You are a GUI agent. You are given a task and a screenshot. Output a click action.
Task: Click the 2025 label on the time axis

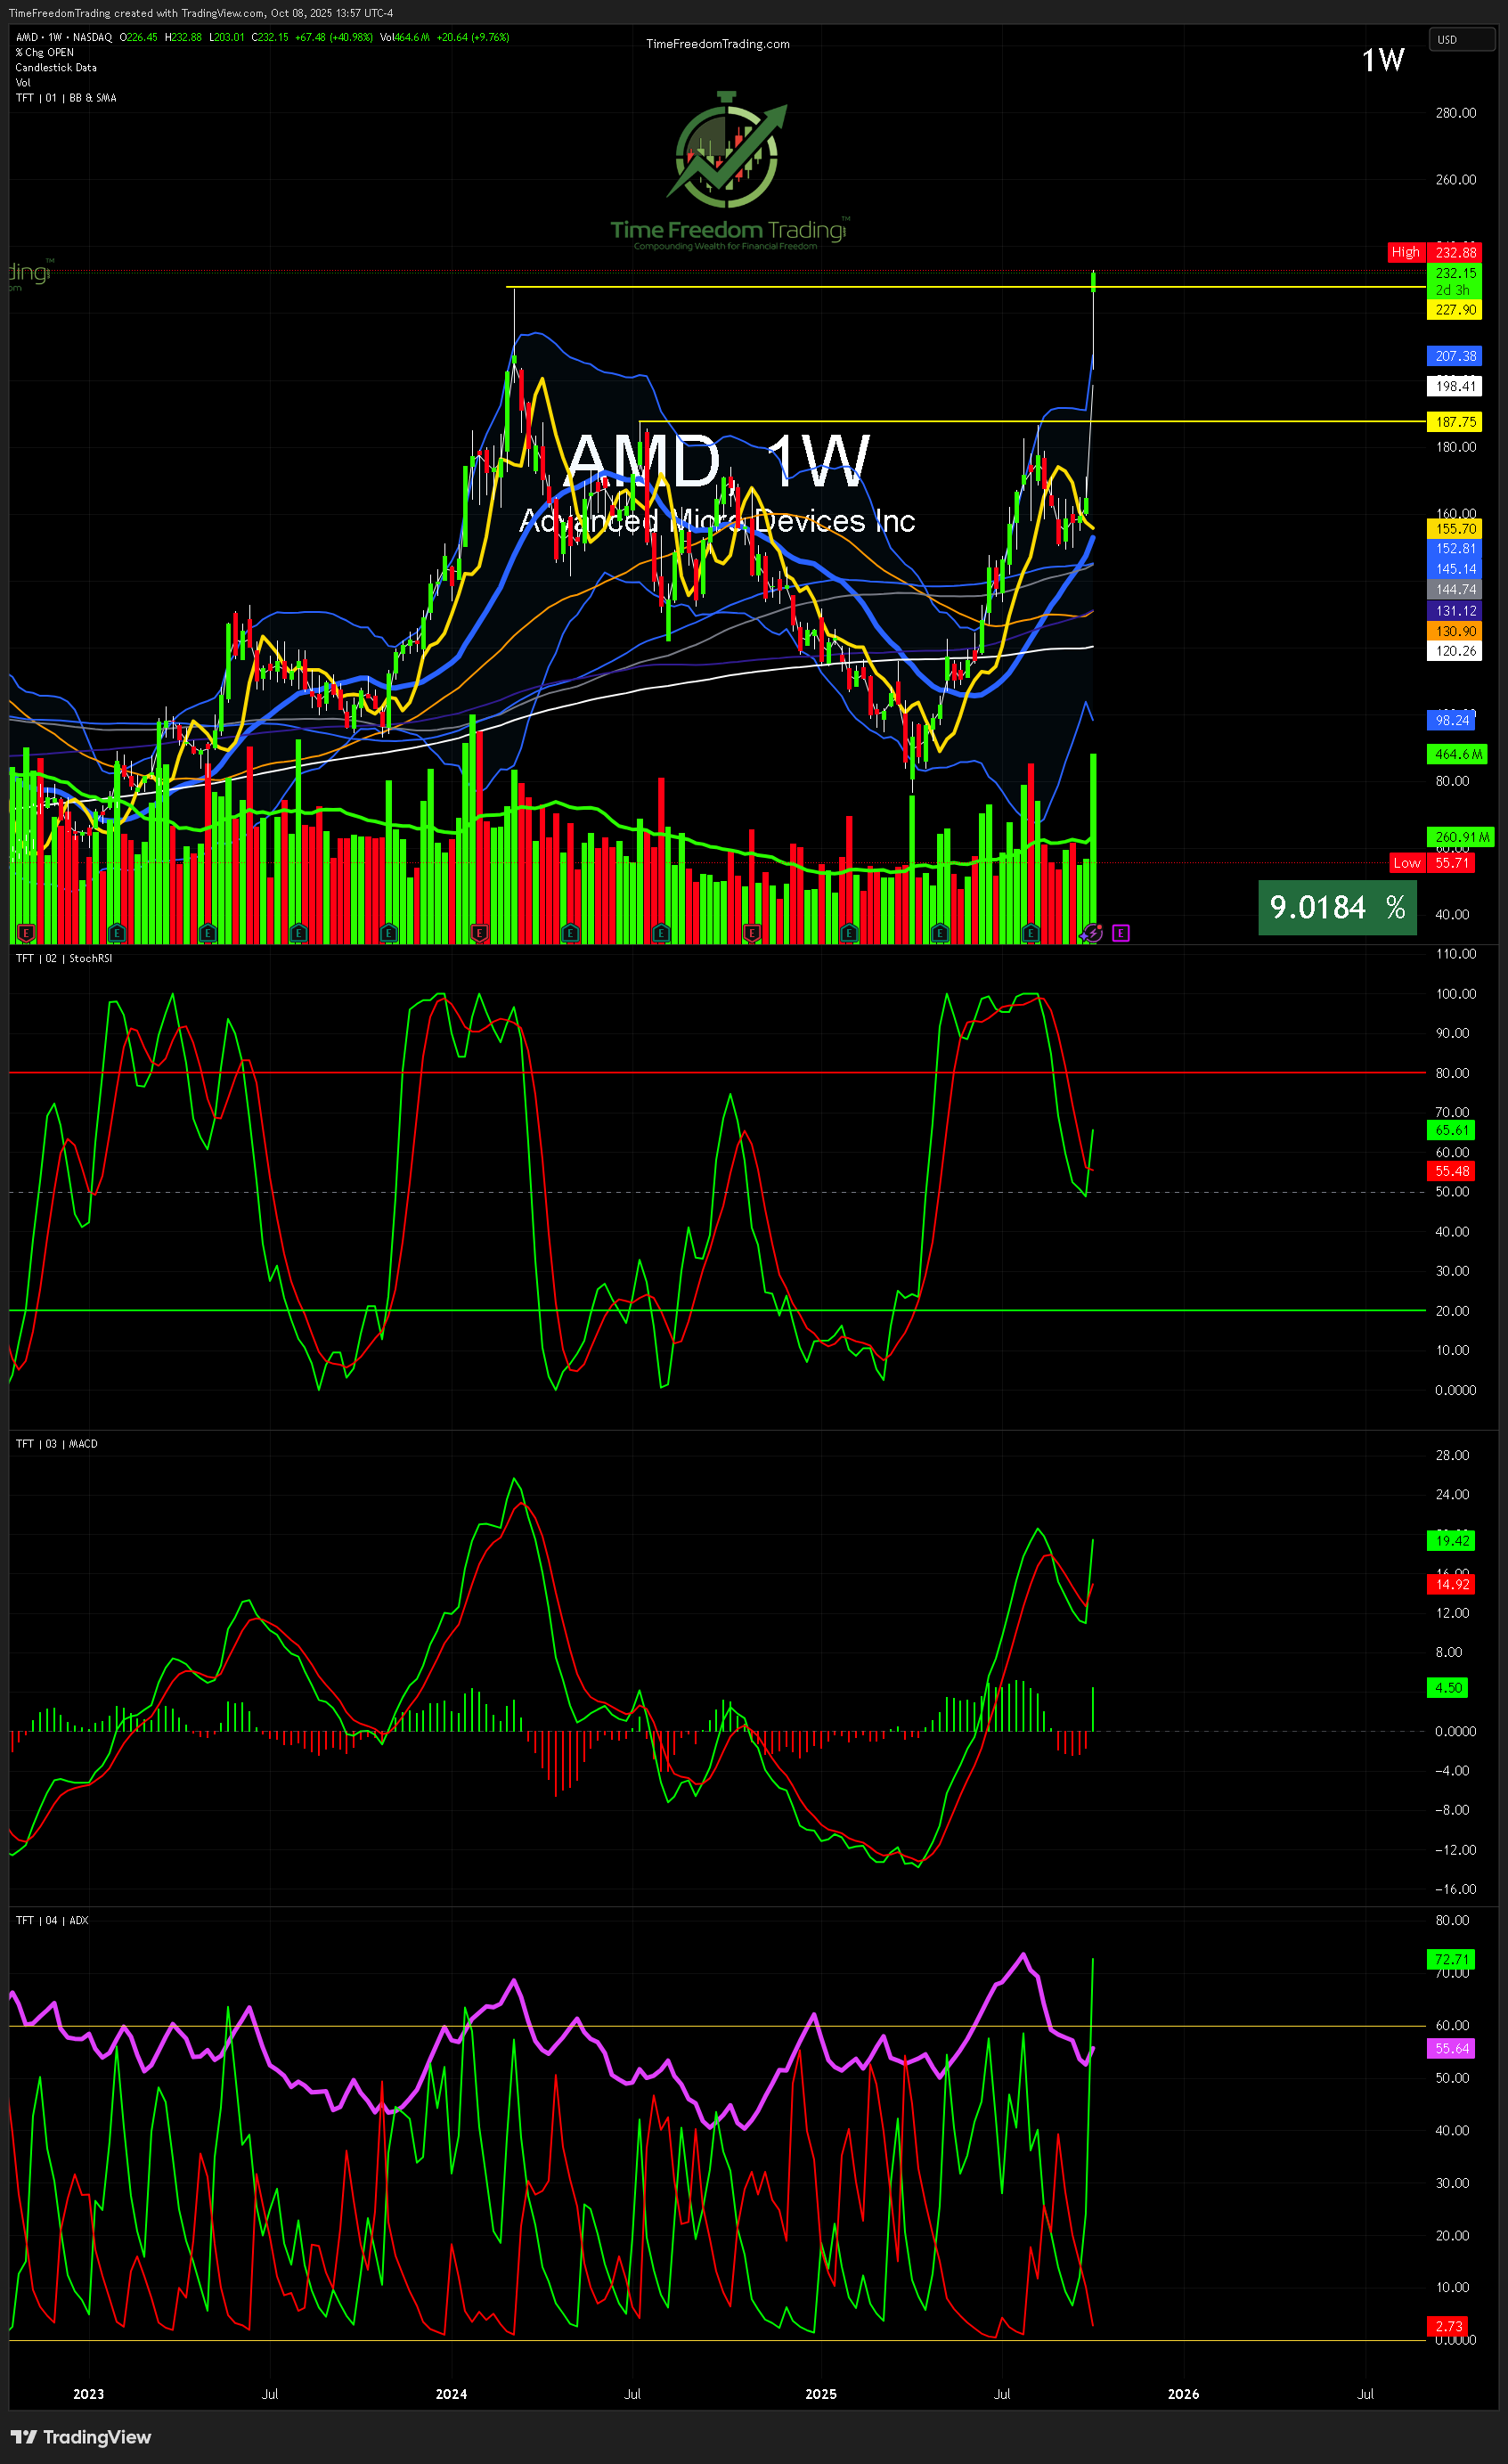click(820, 2394)
